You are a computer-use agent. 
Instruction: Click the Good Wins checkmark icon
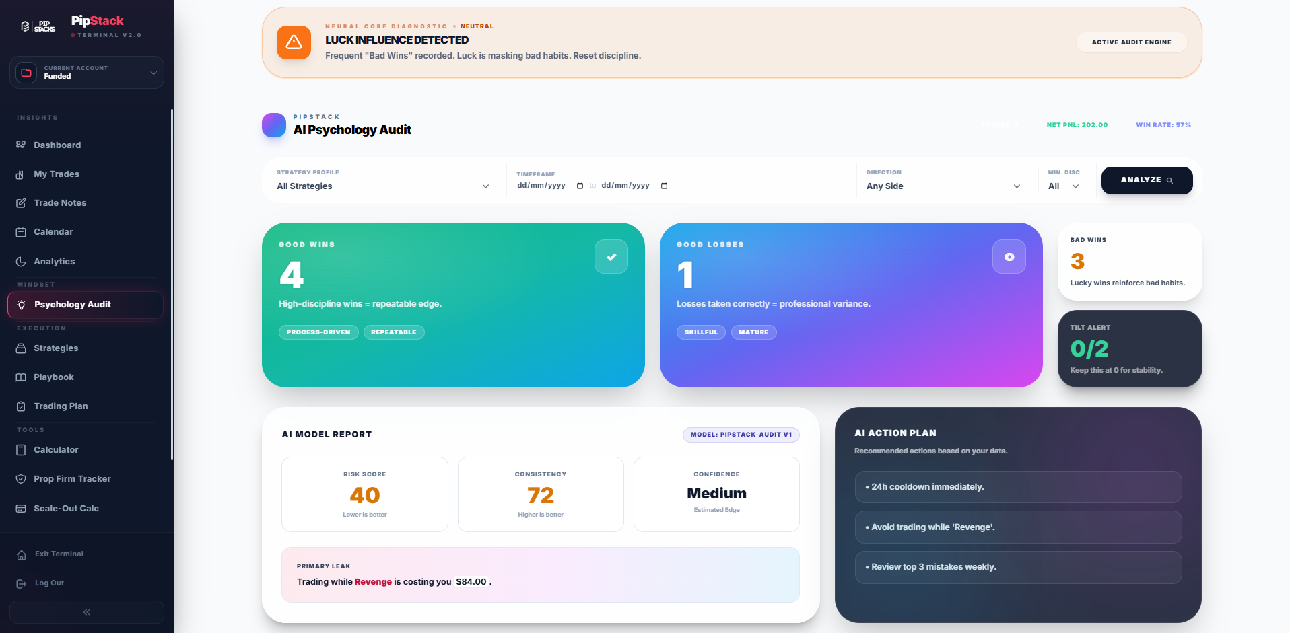(611, 257)
